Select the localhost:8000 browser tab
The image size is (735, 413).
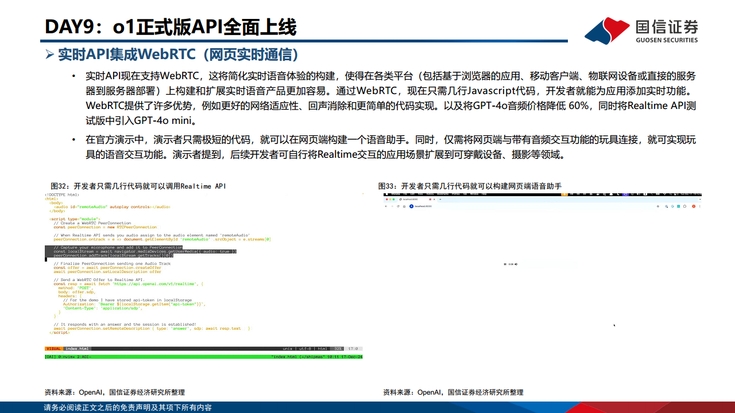417,200
